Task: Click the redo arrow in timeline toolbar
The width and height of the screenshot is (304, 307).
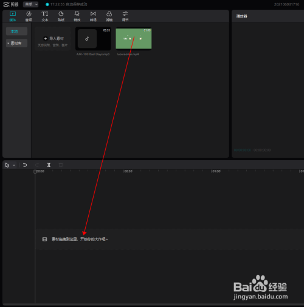Action: pyautogui.click(x=37, y=165)
